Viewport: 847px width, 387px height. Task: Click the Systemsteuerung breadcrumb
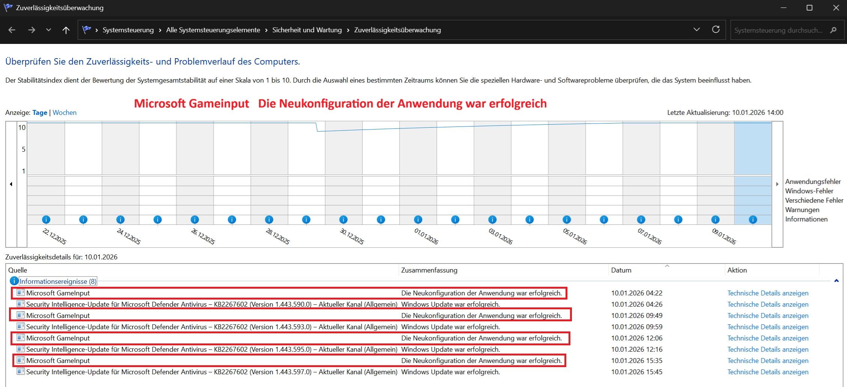click(128, 30)
